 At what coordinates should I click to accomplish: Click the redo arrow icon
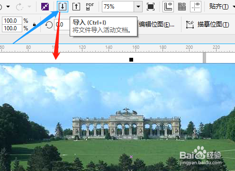pos(19,7)
